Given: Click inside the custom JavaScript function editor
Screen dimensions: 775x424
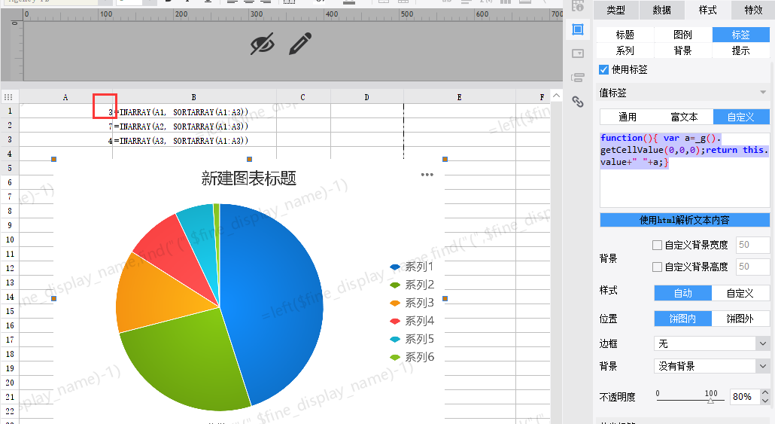Looking at the screenshot, I should click(685, 169).
